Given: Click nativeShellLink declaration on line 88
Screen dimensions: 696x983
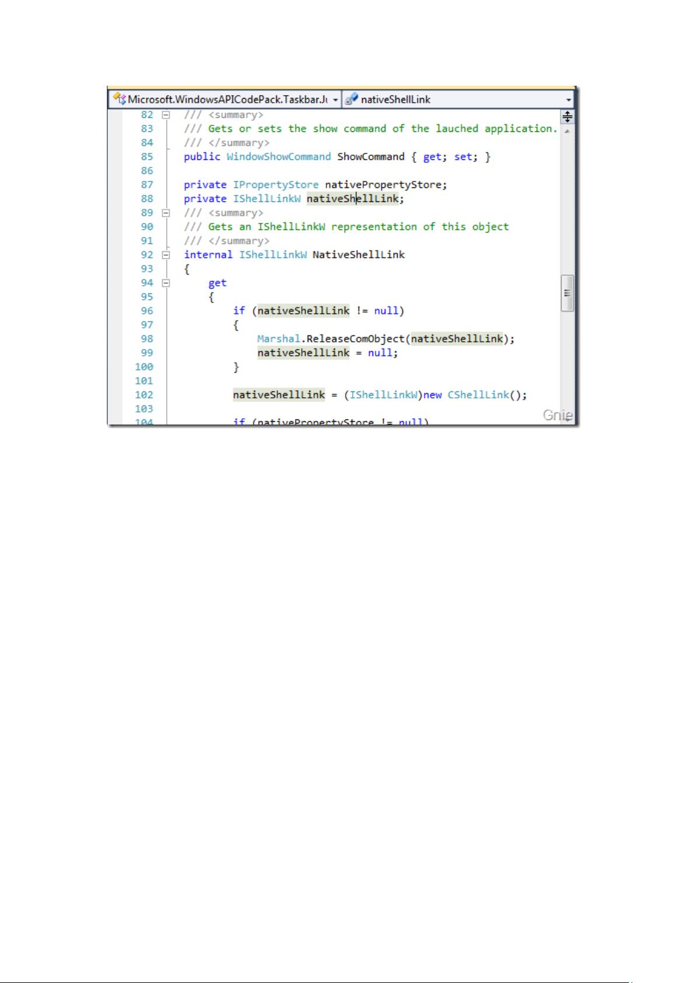Looking at the screenshot, I should pyautogui.click(x=352, y=199).
